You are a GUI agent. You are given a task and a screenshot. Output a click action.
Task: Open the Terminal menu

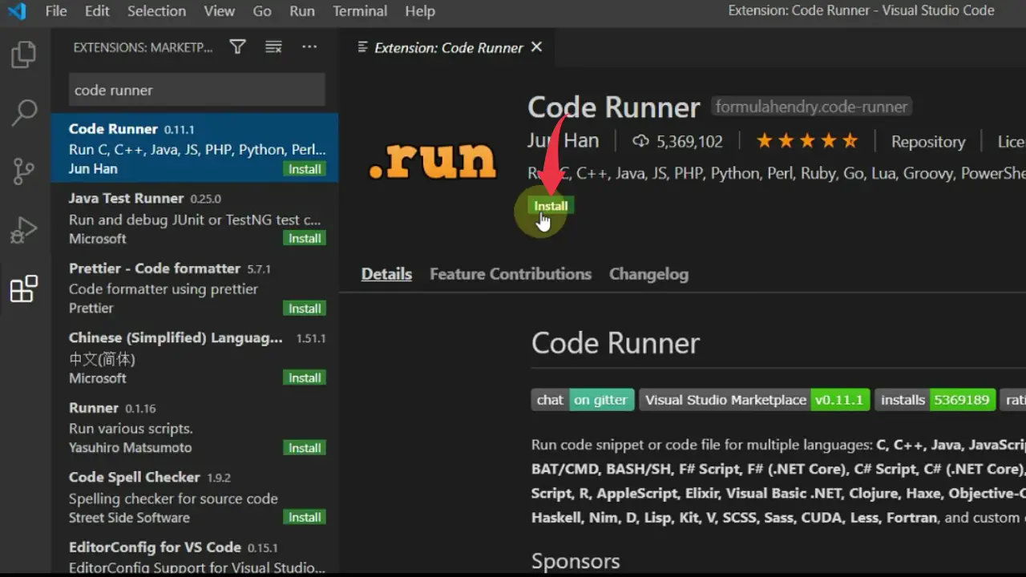pos(360,11)
